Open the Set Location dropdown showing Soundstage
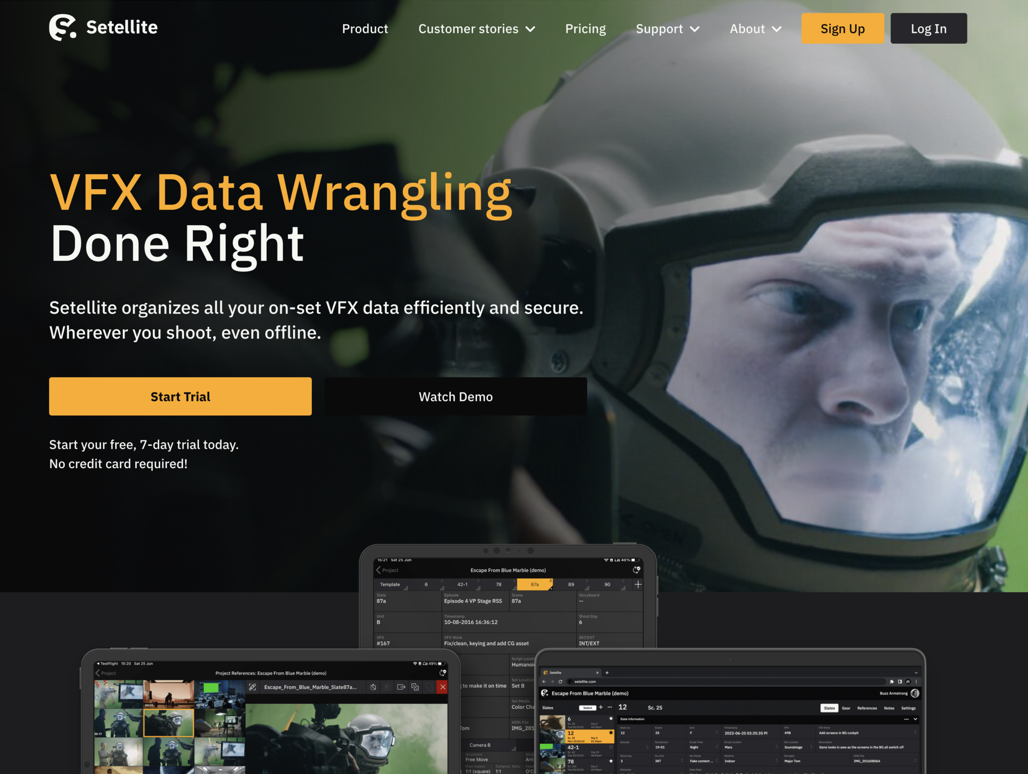1028x774 pixels. (798, 746)
